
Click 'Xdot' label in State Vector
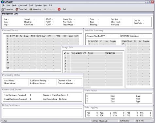112,96
